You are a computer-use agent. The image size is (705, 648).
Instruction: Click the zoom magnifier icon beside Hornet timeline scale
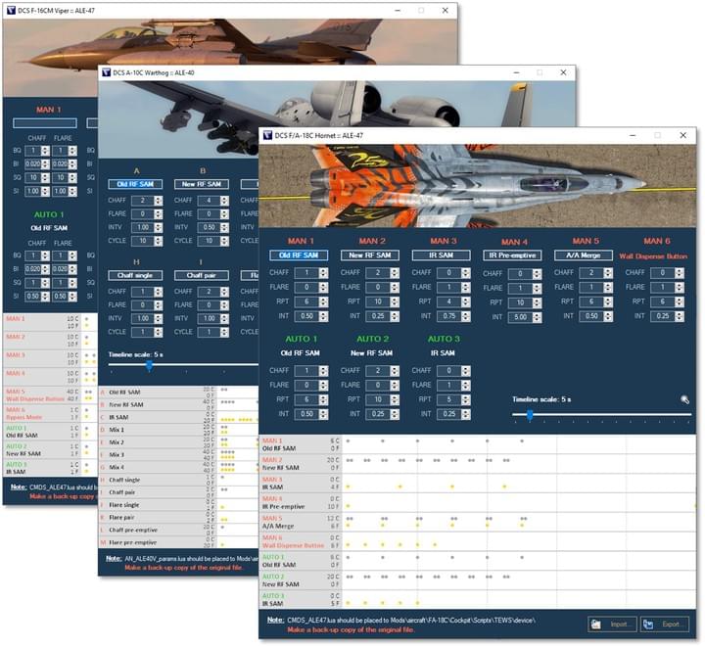click(x=684, y=399)
